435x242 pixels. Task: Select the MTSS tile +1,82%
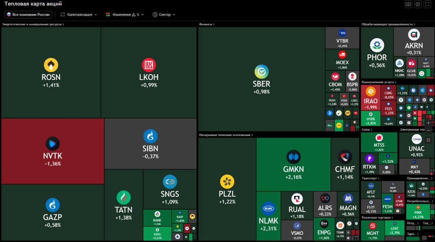[379, 142]
